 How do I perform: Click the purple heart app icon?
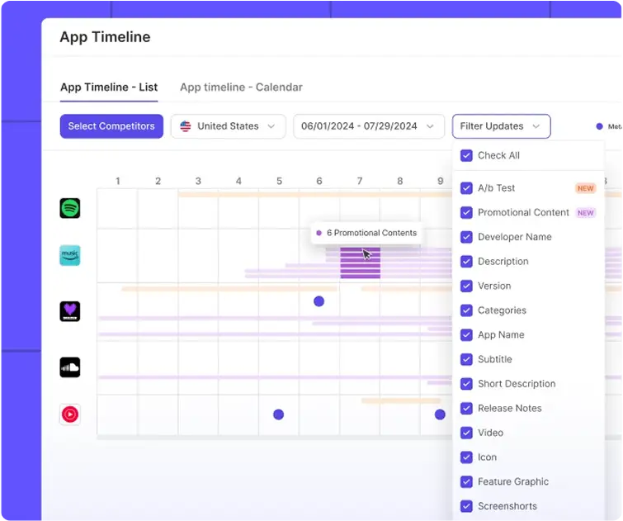(x=70, y=311)
